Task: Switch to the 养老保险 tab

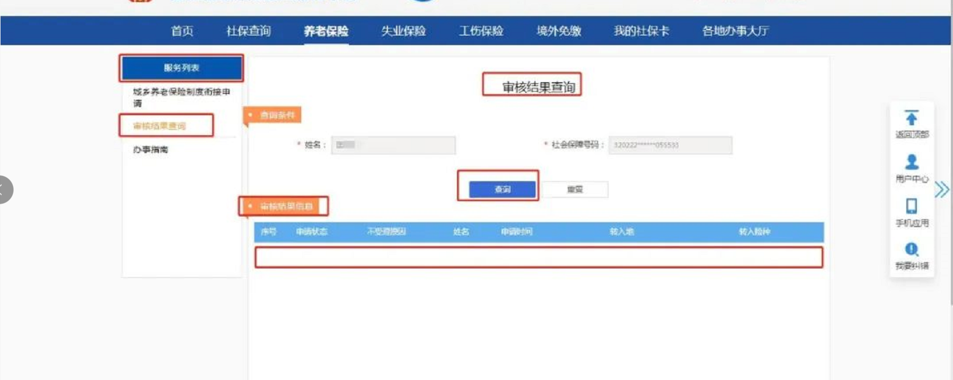Action: pos(326,31)
